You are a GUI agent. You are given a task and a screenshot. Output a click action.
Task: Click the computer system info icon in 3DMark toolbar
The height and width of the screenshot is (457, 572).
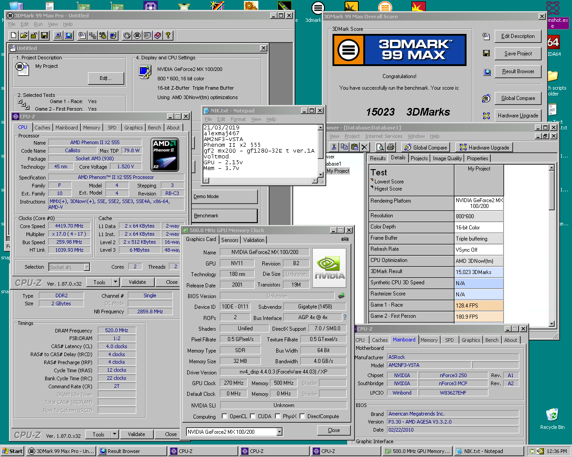click(x=58, y=35)
